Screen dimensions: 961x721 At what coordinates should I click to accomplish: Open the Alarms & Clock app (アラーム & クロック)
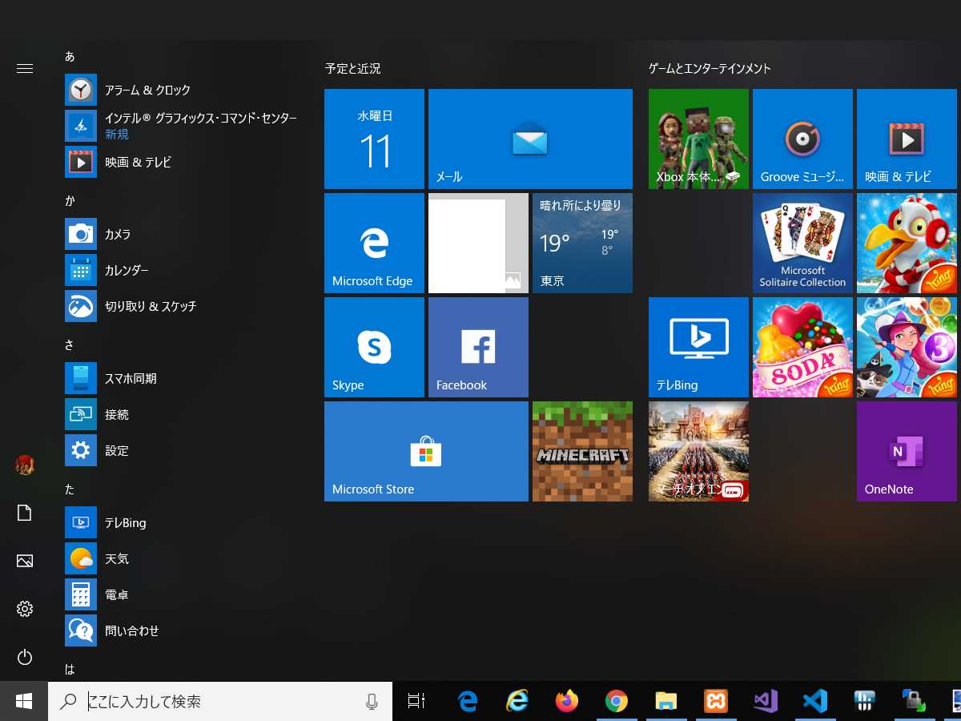tap(183, 90)
